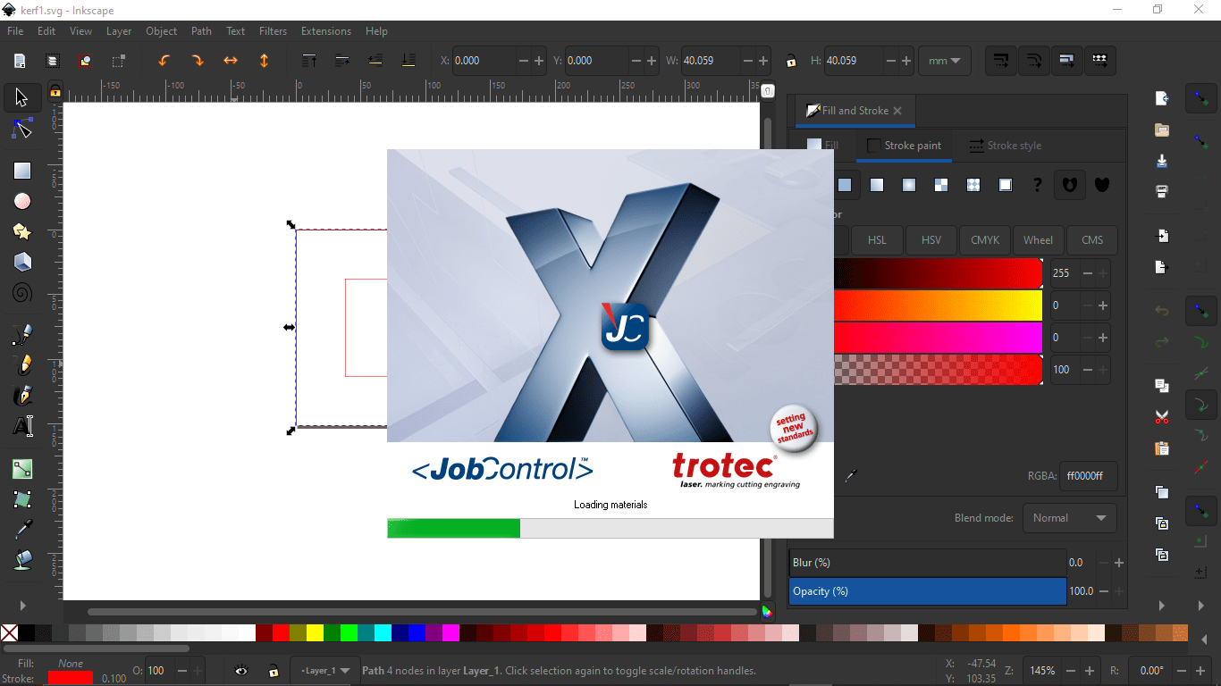Image resolution: width=1221 pixels, height=686 pixels.
Task: Pick color with dropper in Fill and Stroke
Action: 851,476
